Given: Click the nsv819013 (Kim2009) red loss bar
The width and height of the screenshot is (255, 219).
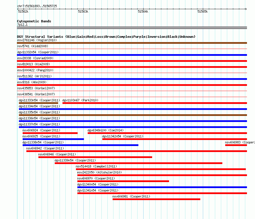Looking at the screenshot, I should point(132,67).
